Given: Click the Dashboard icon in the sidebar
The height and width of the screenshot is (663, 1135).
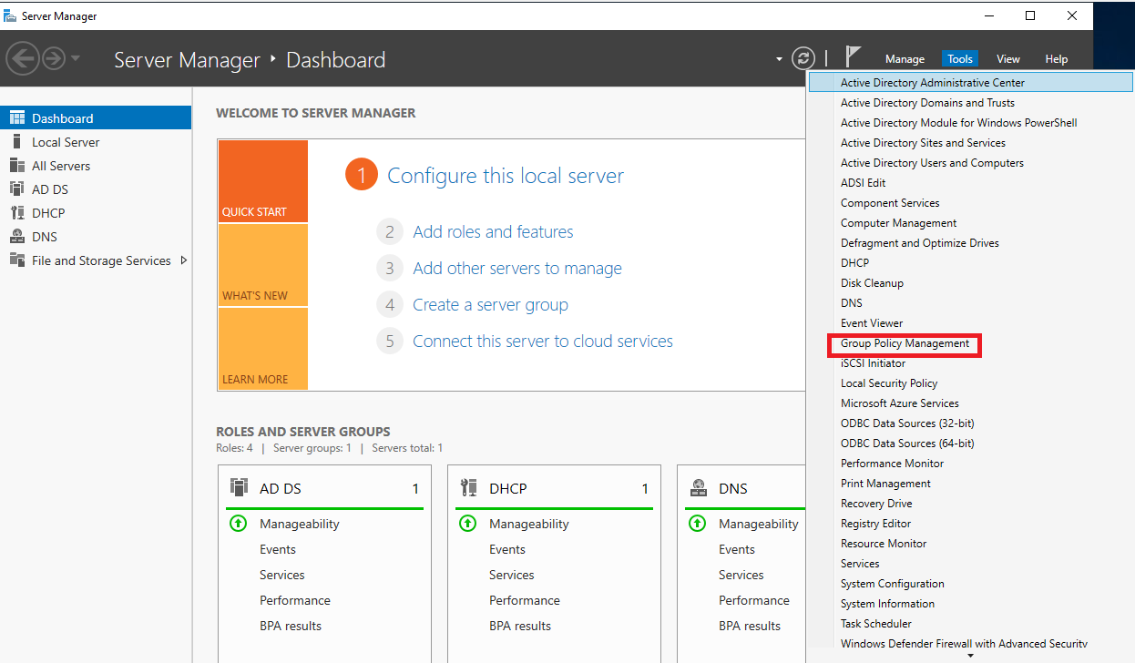Looking at the screenshot, I should (x=16, y=117).
